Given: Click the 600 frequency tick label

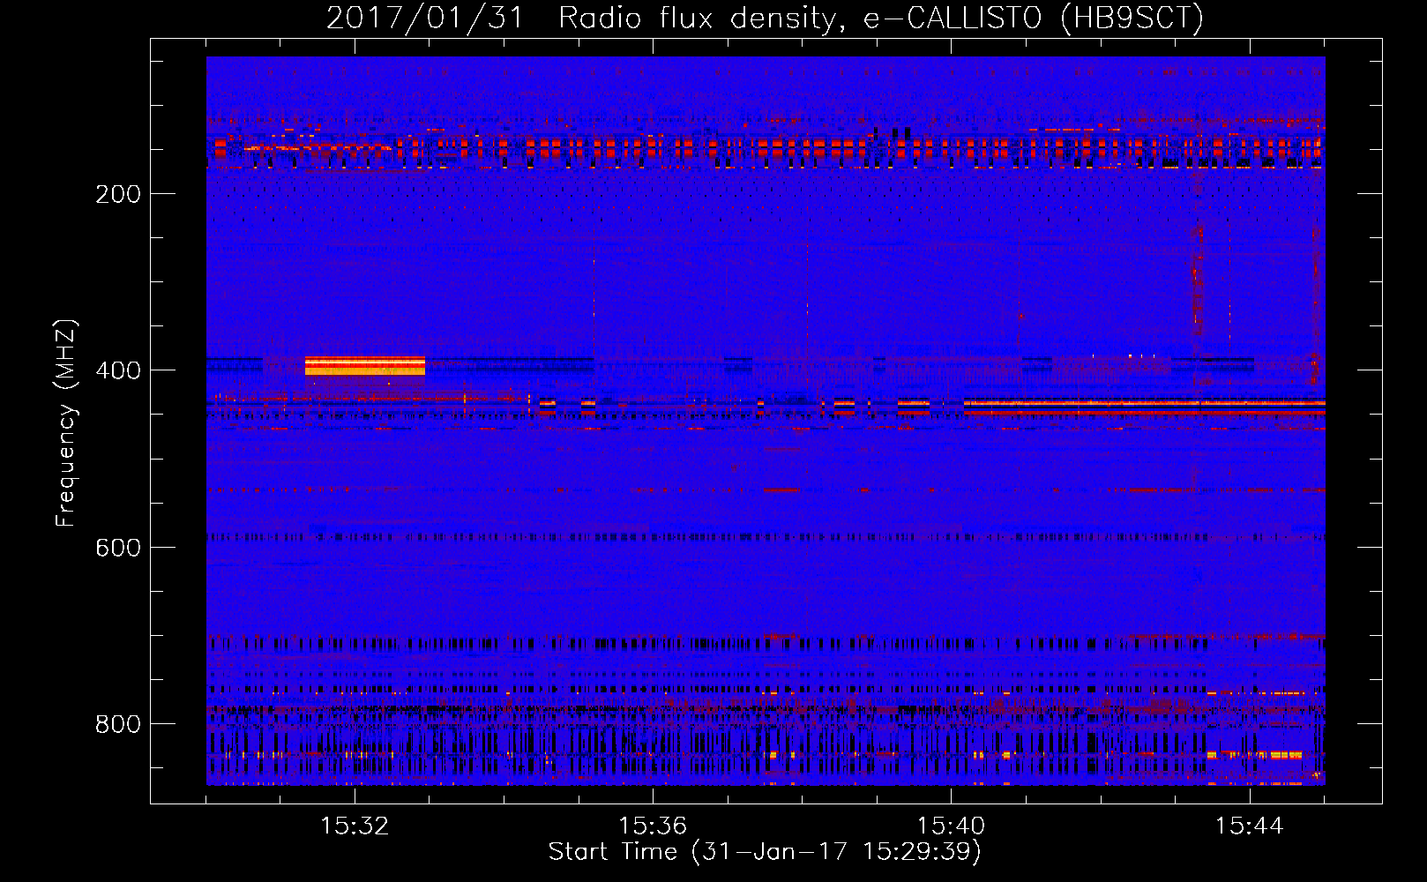Looking at the screenshot, I should (118, 548).
